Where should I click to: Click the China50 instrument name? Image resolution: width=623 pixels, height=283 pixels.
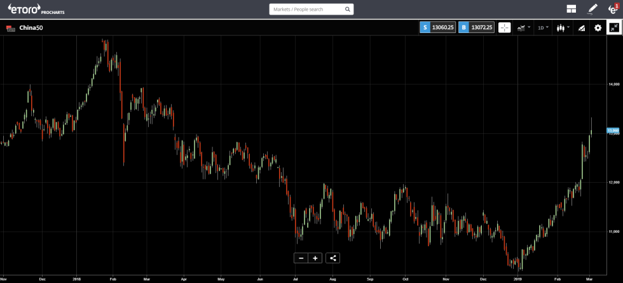pyautogui.click(x=31, y=28)
